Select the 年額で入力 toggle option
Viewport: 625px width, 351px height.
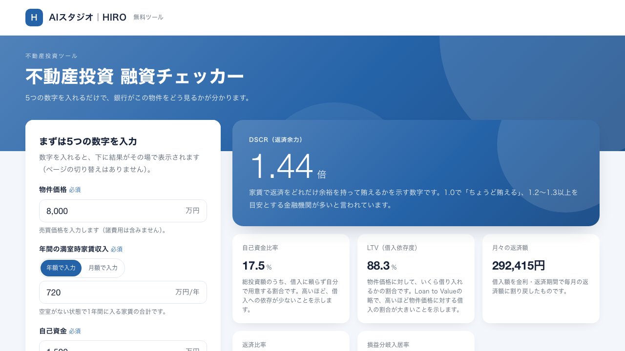click(x=61, y=268)
